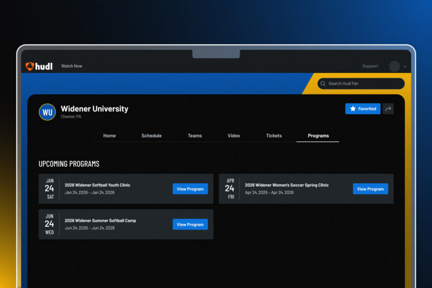
Task: Open the Home tab
Action: [109, 136]
